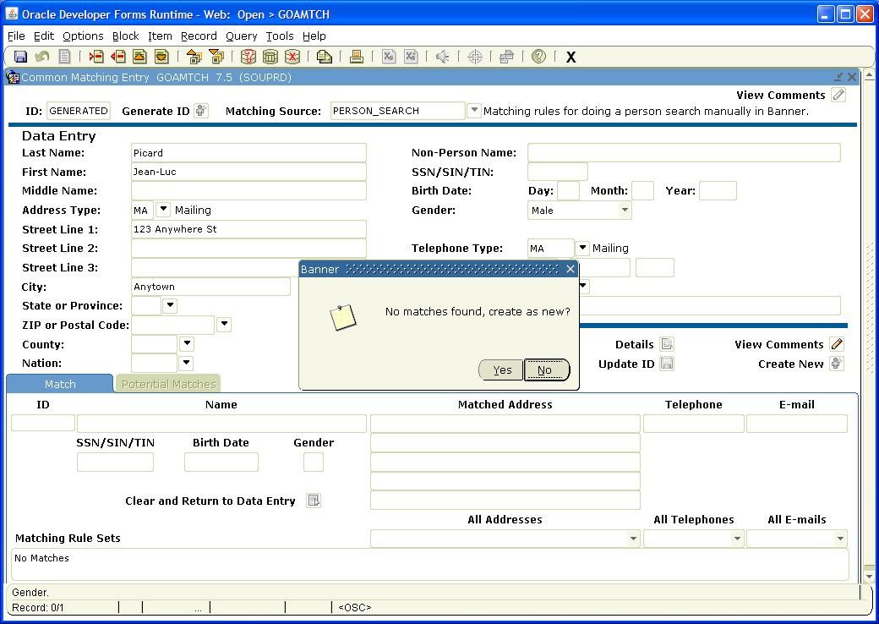
Task: Click the pencil icon beside top View Comments
Action: [838, 95]
